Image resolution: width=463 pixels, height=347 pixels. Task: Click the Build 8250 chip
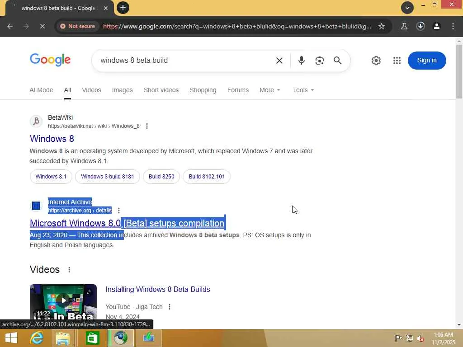(x=161, y=177)
